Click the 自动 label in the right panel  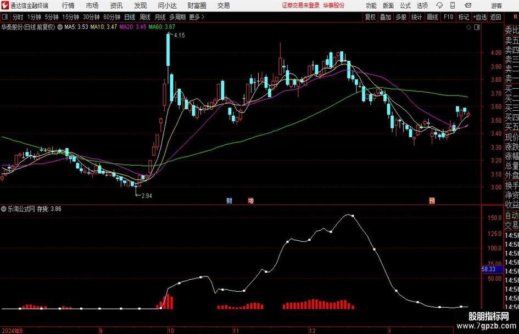(512, 216)
